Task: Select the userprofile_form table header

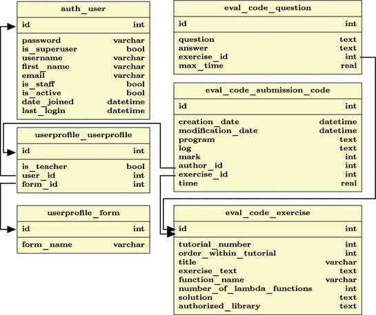Action: tap(83, 214)
